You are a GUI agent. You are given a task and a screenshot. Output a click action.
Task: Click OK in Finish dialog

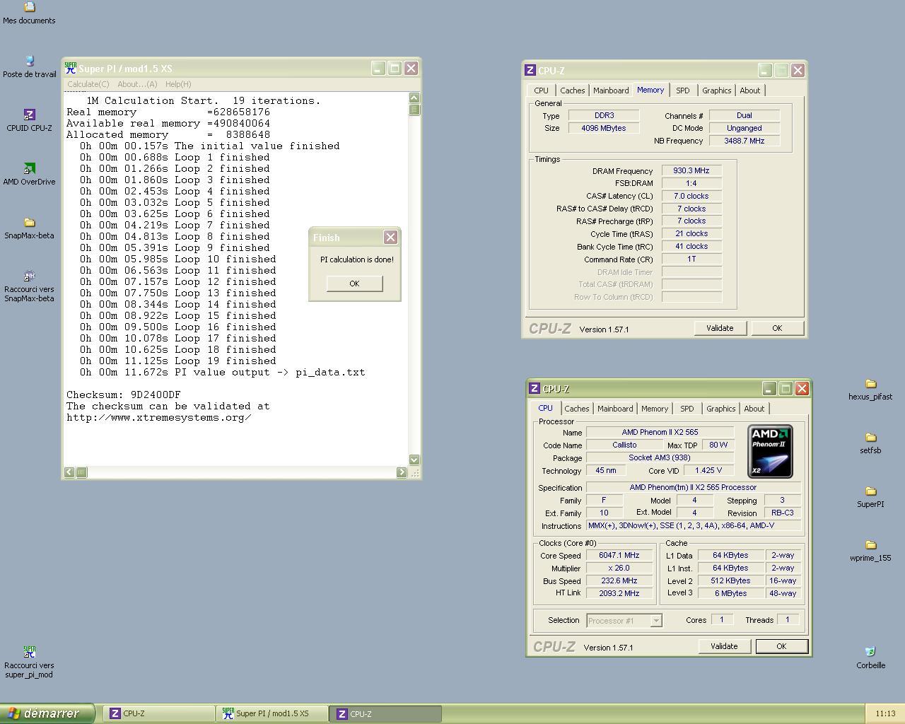(354, 284)
